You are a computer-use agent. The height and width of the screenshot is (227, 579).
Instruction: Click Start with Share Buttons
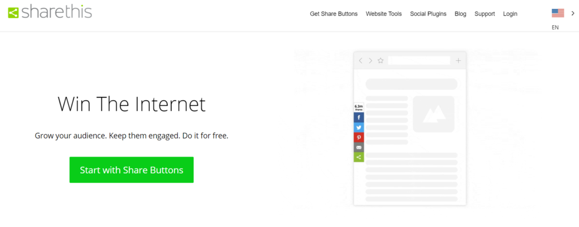click(131, 170)
